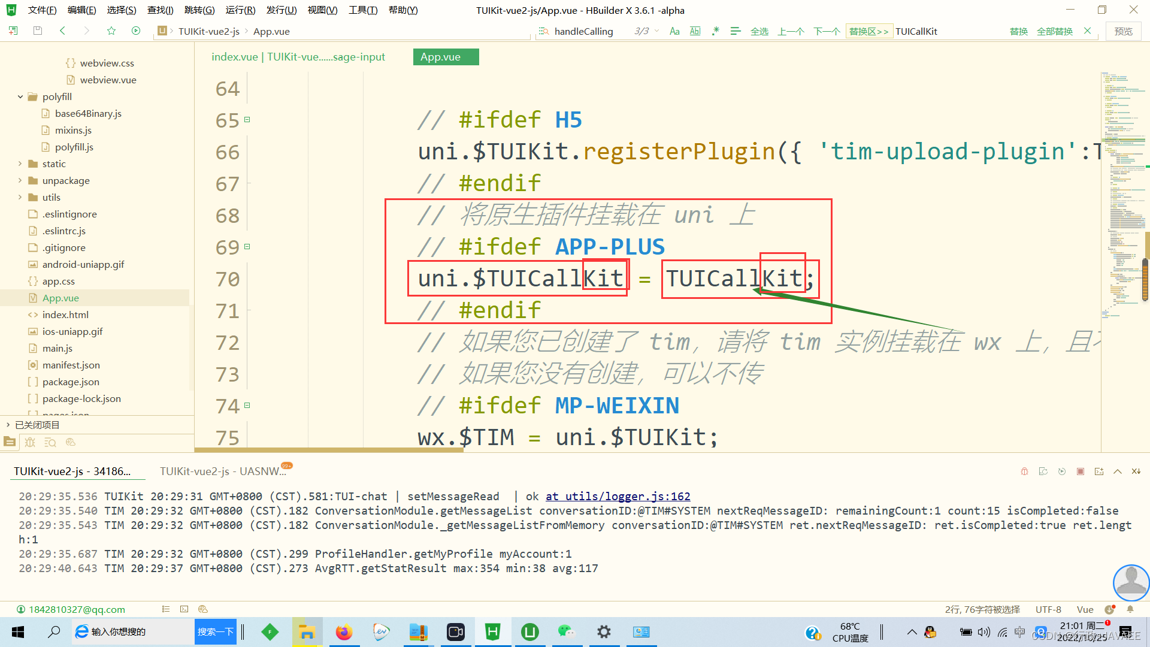This screenshot has height=647, width=1150.
Task: Toggle the in-selection search lines icon
Action: (x=736, y=31)
